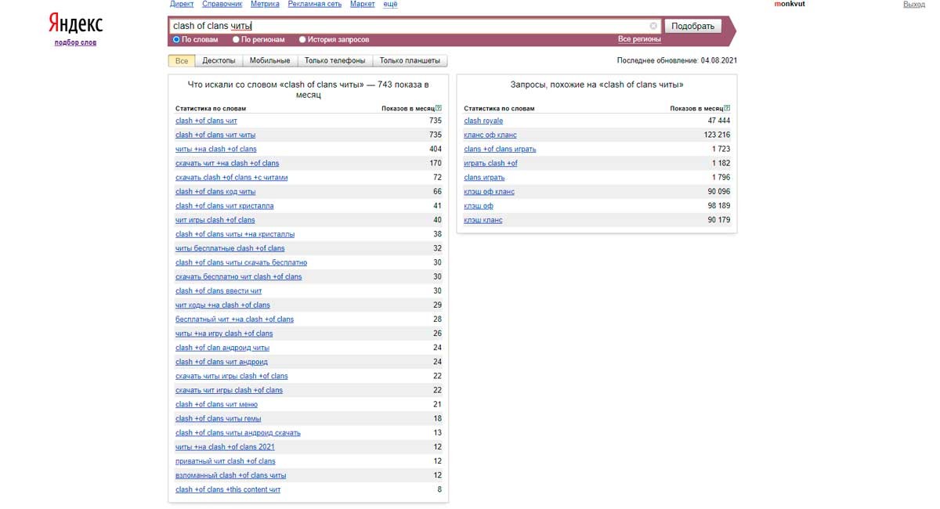Open 'скачать бесплатно чит clash +of clans'
Image resolution: width=940 pixels, height=509 pixels.
point(239,276)
